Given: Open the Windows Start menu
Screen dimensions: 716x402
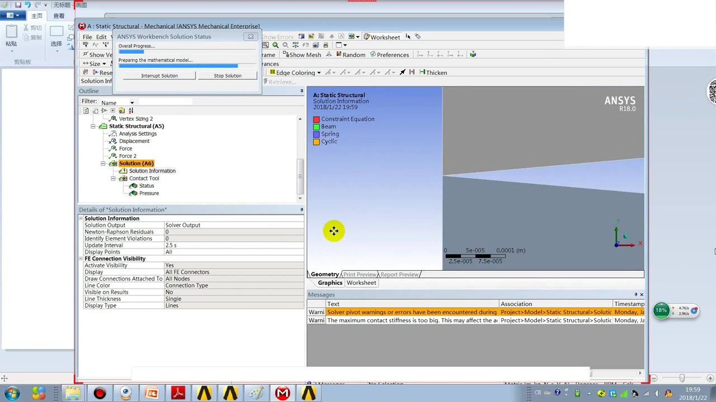Looking at the screenshot, I should pyautogui.click(x=12, y=393).
